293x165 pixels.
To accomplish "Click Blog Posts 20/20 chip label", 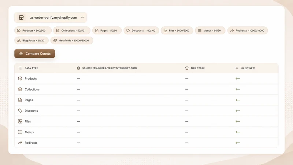I will (33, 40).
